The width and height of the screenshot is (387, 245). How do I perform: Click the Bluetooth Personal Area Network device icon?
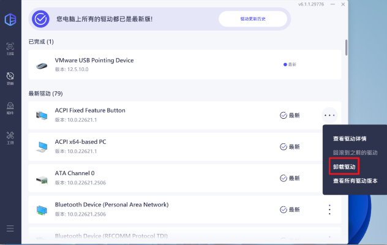42,210
